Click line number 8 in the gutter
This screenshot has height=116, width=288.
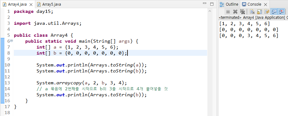point(8,53)
